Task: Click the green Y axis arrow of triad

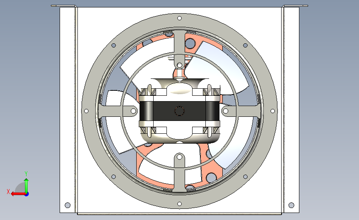Action: coord(27,186)
